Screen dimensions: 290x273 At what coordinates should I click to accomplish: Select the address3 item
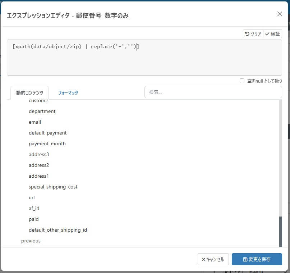39,154
